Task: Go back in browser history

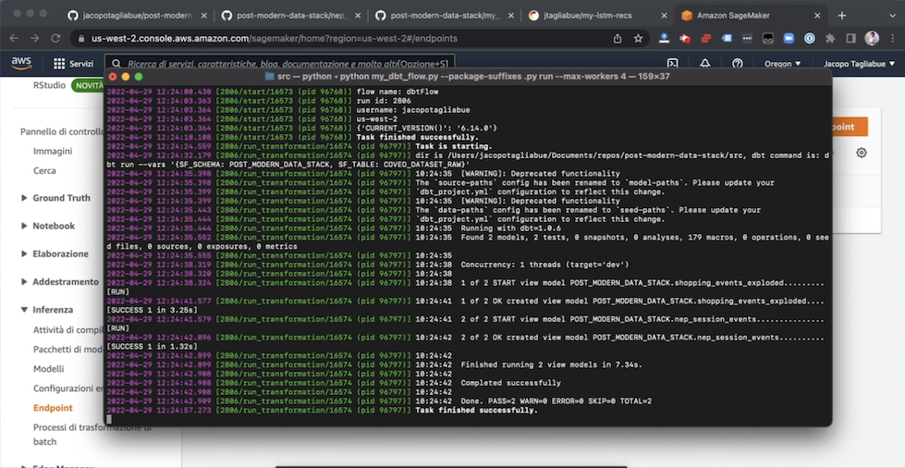Action: 14,38
